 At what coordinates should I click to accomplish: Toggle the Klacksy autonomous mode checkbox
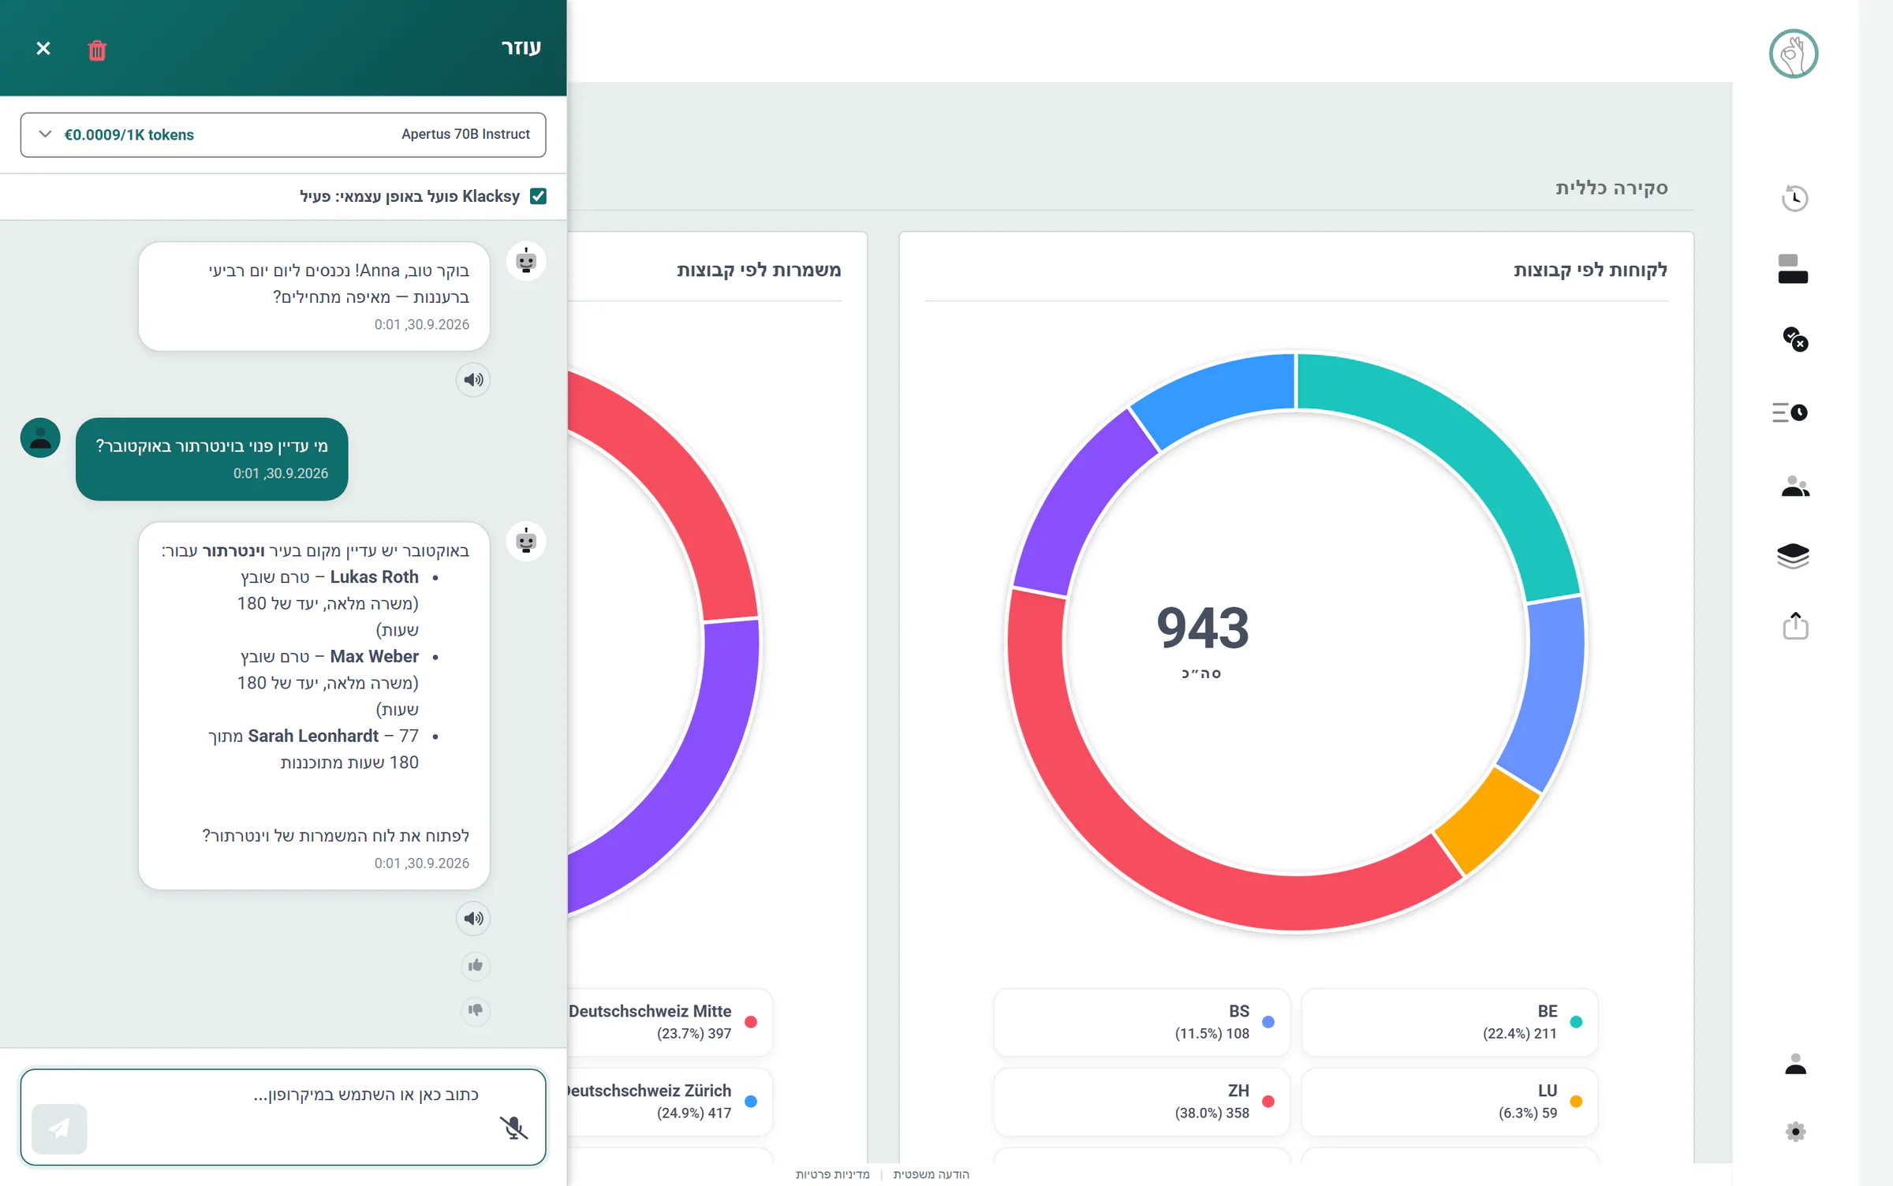click(x=538, y=196)
